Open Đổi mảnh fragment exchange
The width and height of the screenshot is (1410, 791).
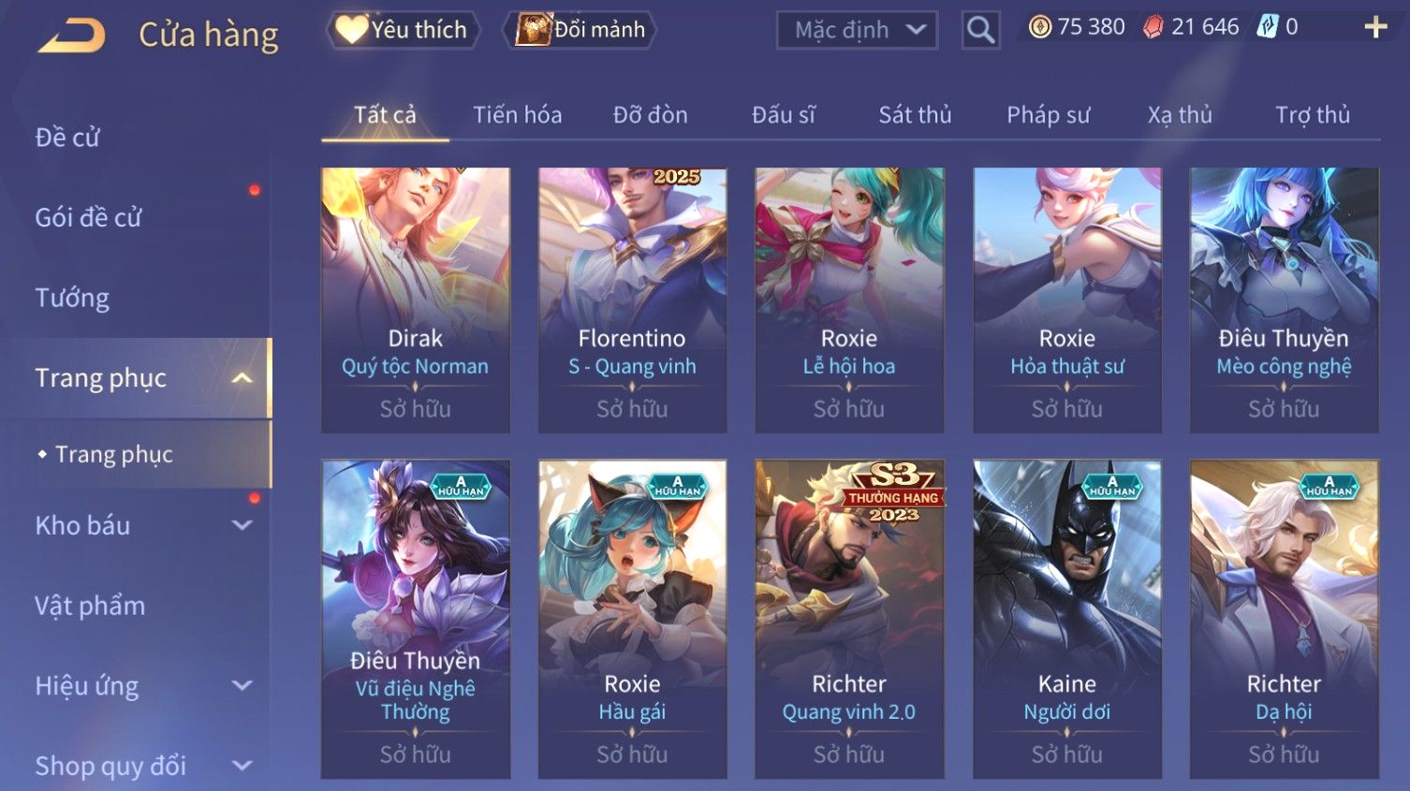pyautogui.click(x=580, y=30)
